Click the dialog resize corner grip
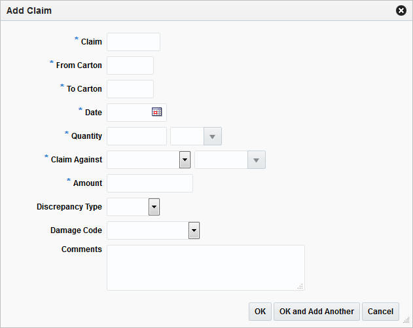 407,321
